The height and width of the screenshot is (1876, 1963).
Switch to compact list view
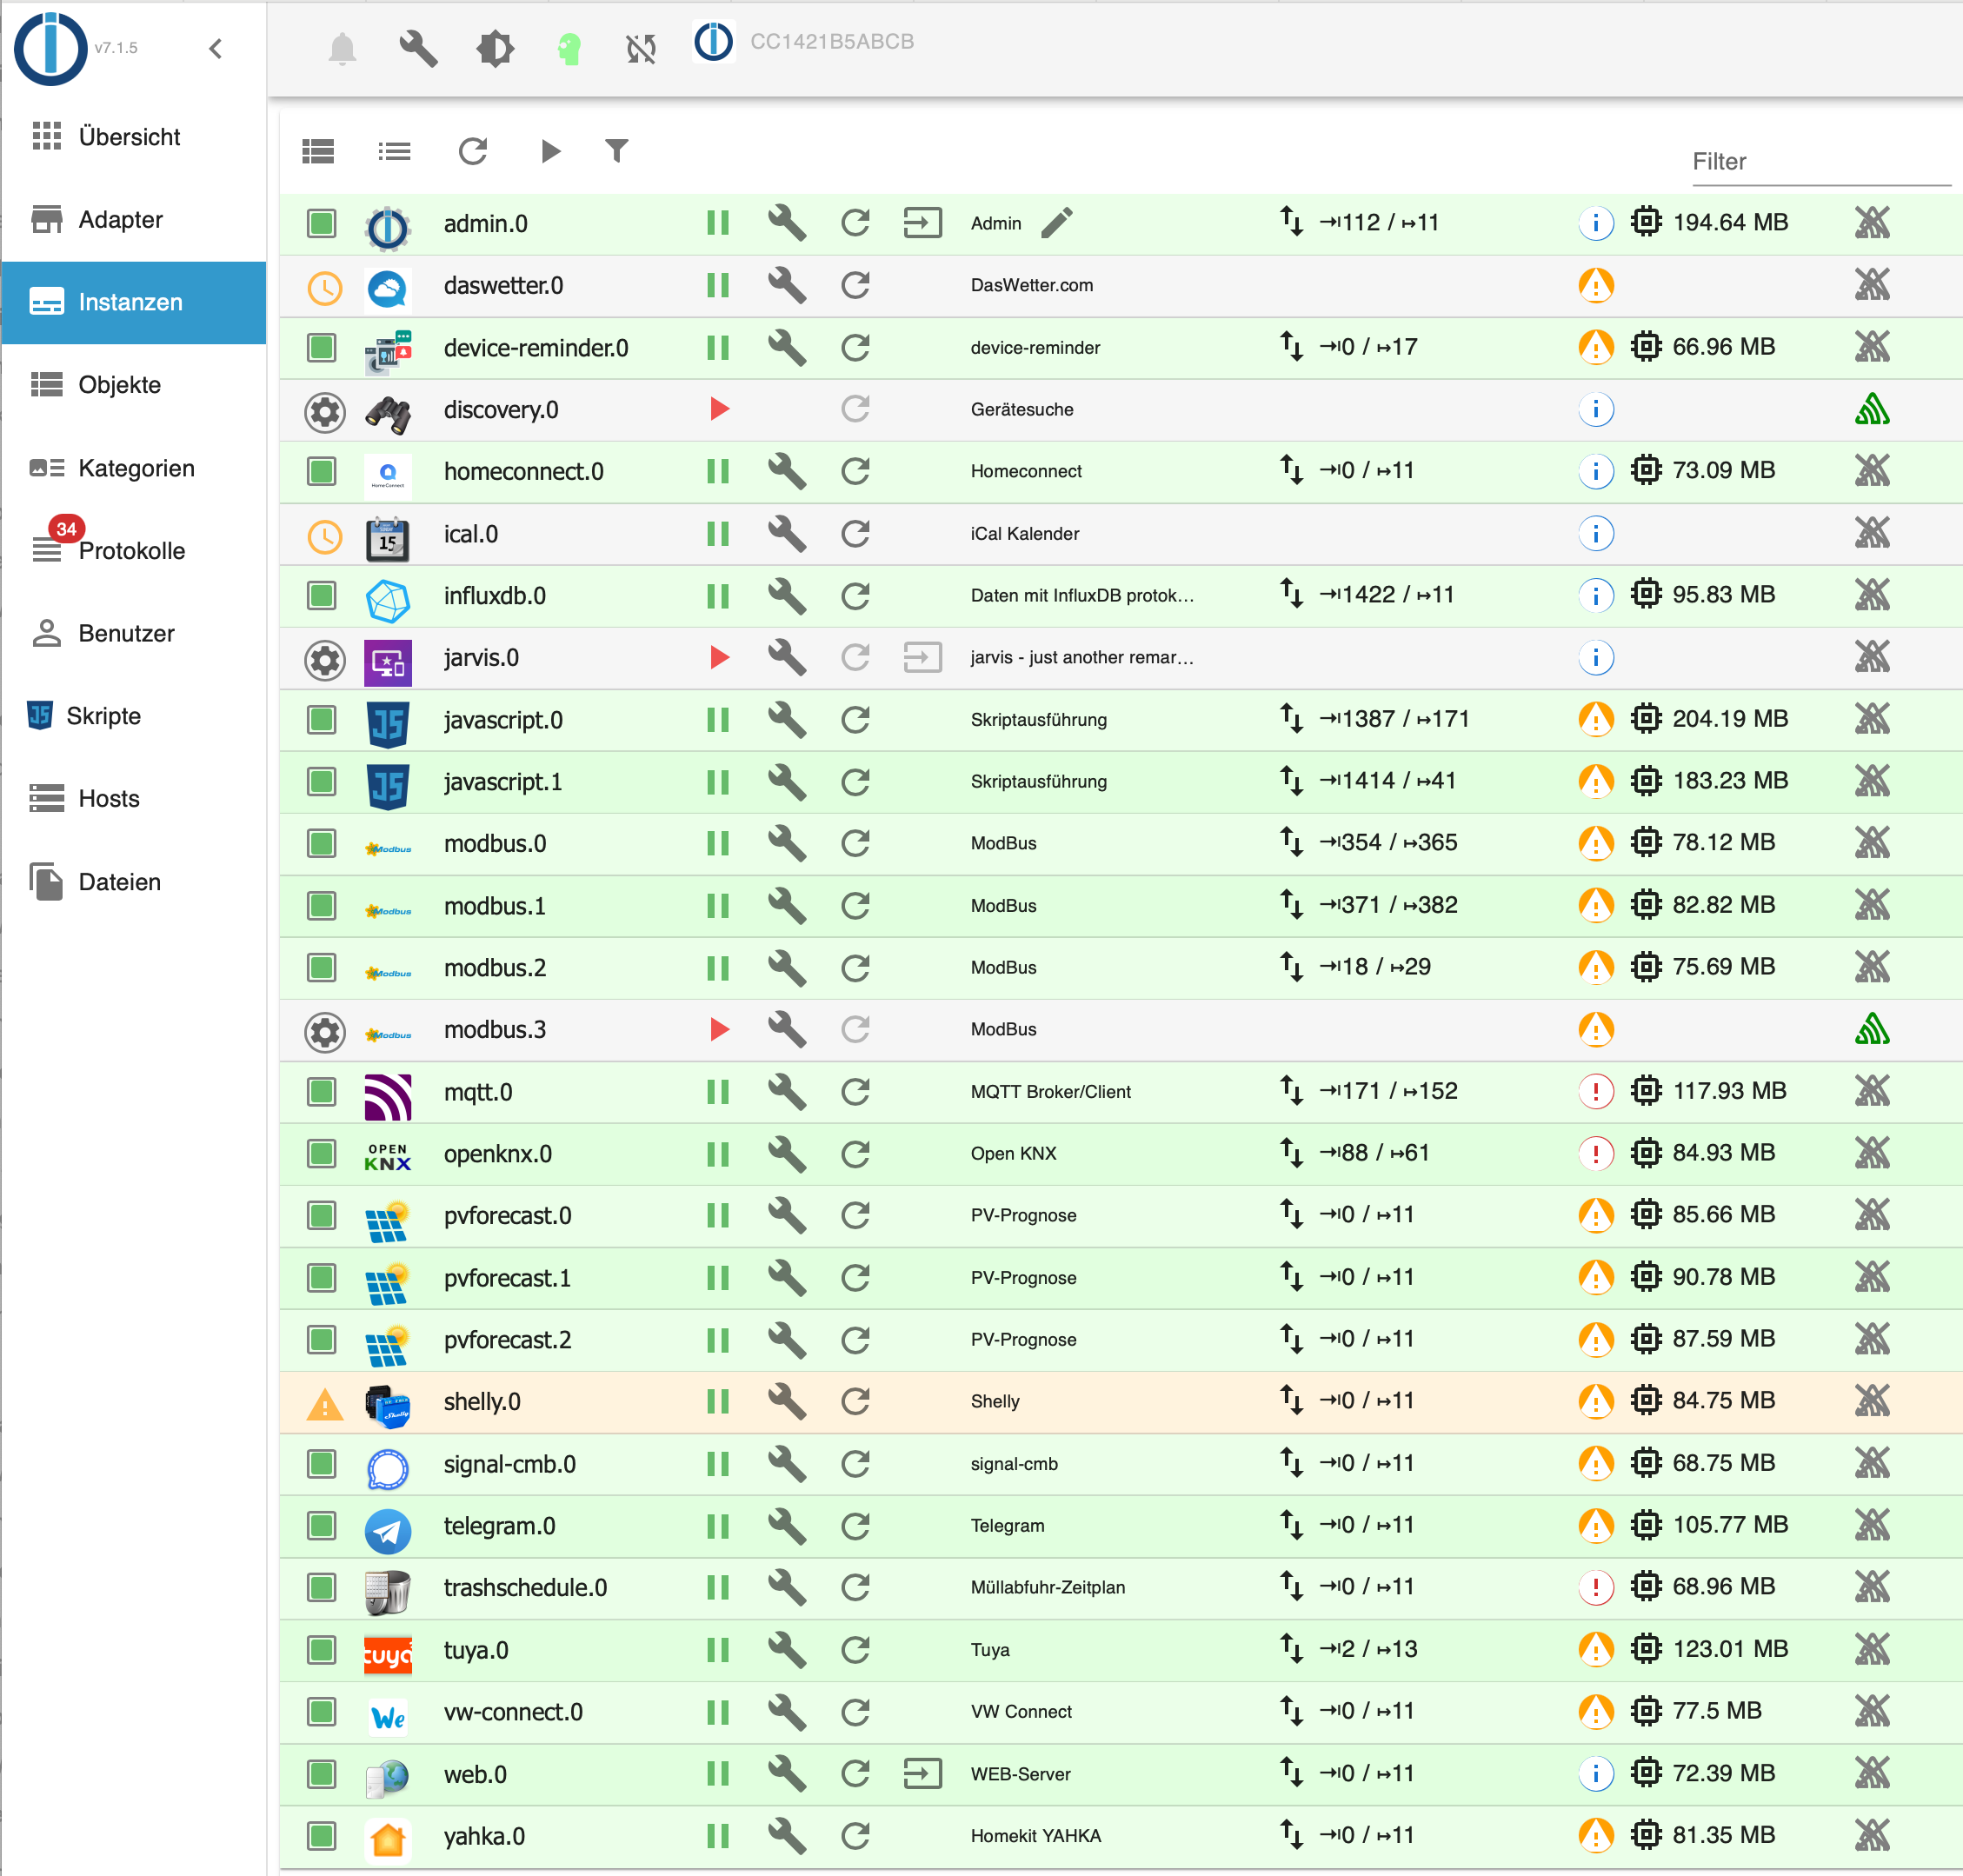tap(395, 151)
